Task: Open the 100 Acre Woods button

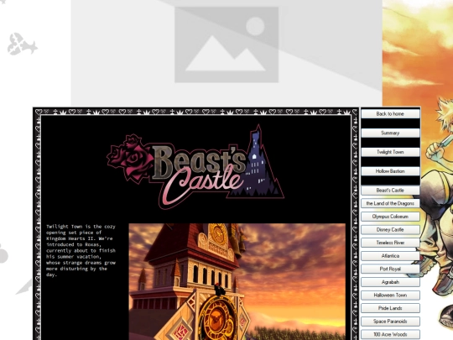Action: pyautogui.click(x=390, y=334)
